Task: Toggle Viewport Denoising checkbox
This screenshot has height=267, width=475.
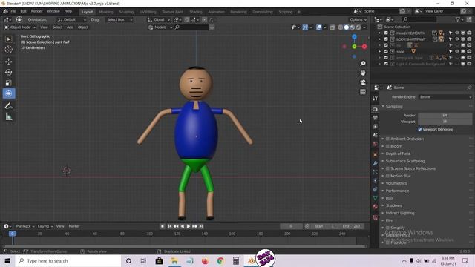Action: coord(420,130)
